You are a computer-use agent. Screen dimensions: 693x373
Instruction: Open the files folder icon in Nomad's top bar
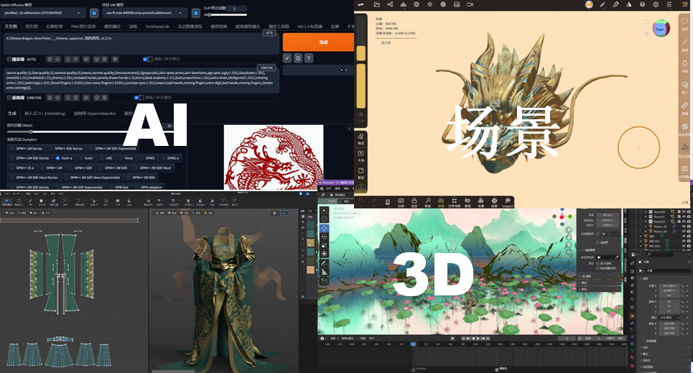point(377,5)
